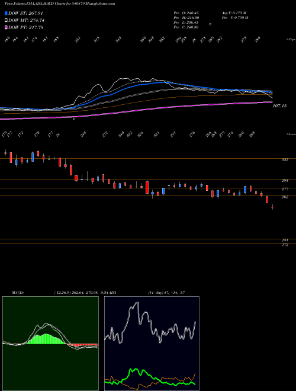Click the 'Pre H: 246.00' value
Viewport: 296px width, 391px height.
pyautogui.click(x=186, y=18)
